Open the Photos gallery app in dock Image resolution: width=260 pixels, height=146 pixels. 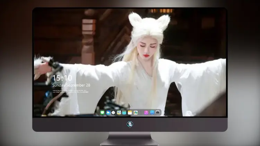point(136,112)
